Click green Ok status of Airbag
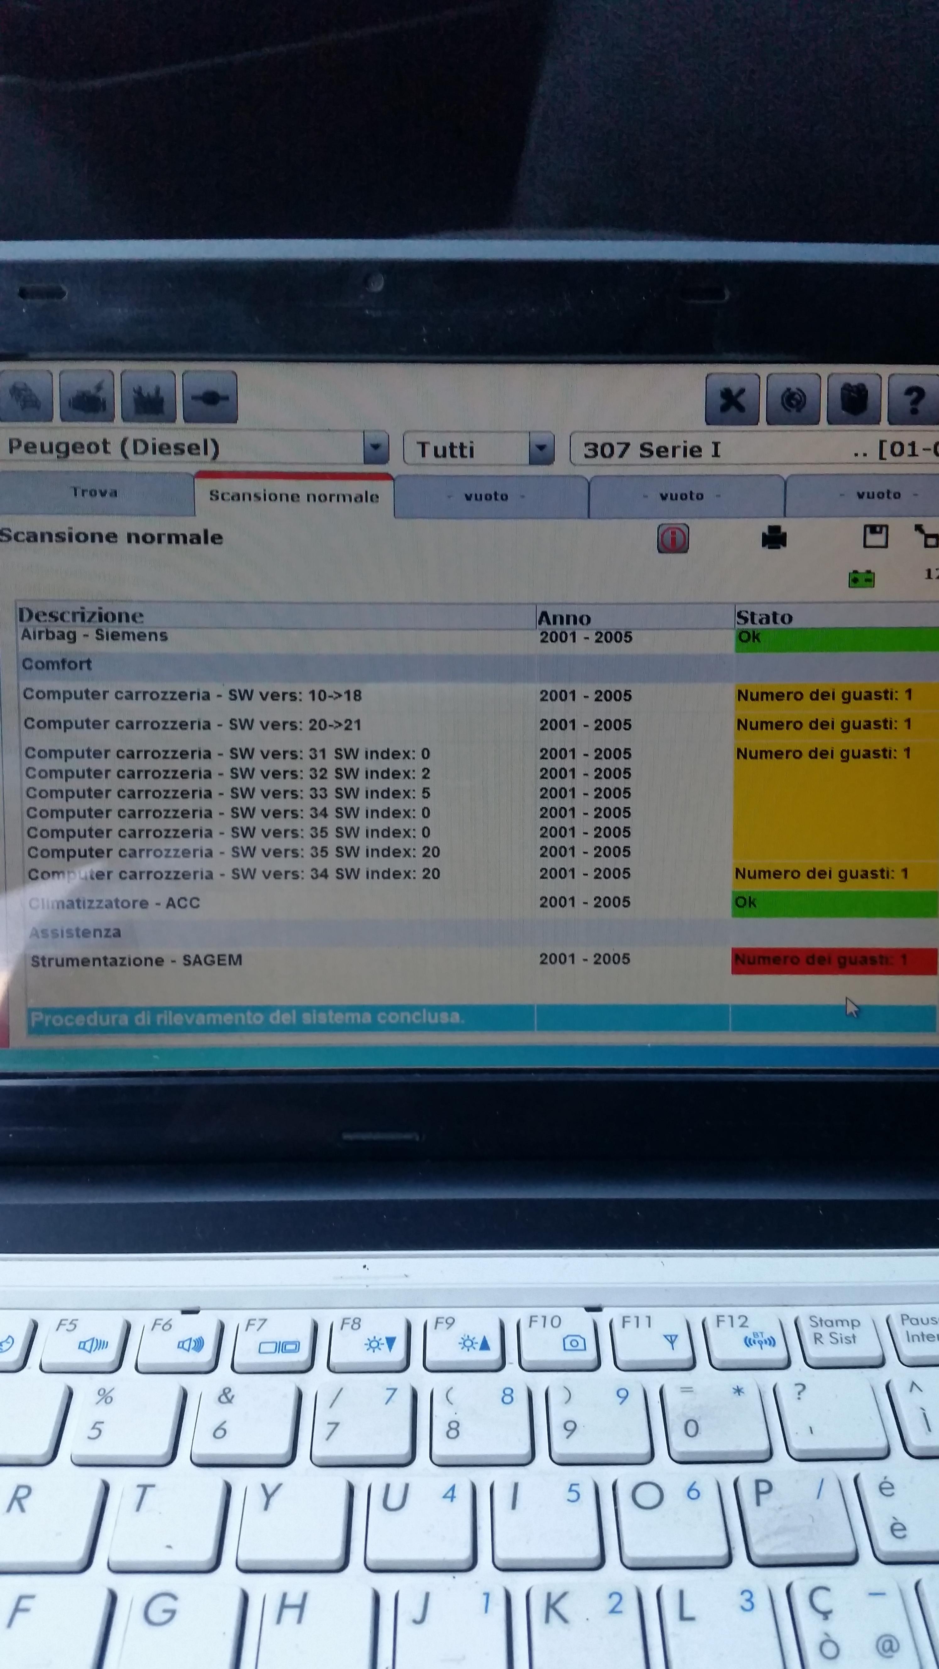Image resolution: width=939 pixels, height=1669 pixels. click(837, 639)
